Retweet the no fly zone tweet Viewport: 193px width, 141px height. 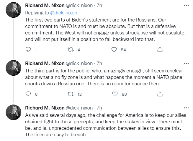point(71,94)
